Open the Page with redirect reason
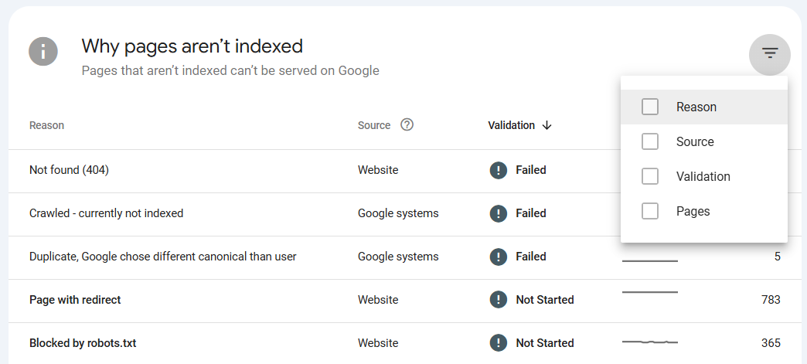This screenshot has width=807, height=364. pyautogui.click(x=75, y=300)
